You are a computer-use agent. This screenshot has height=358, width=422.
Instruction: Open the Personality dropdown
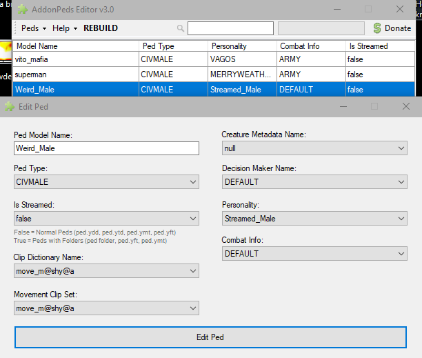pyautogui.click(x=314, y=219)
